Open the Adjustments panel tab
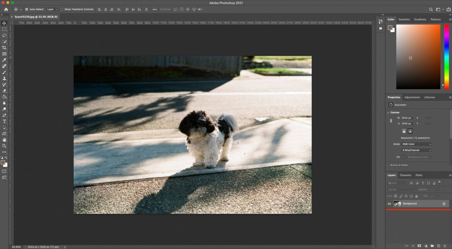Image resolution: width=452 pixels, height=249 pixels. click(x=413, y=97)
